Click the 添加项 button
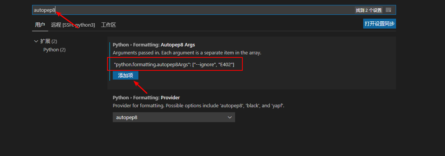The height and width of the screenshot is (156, 445). [125, 75]
